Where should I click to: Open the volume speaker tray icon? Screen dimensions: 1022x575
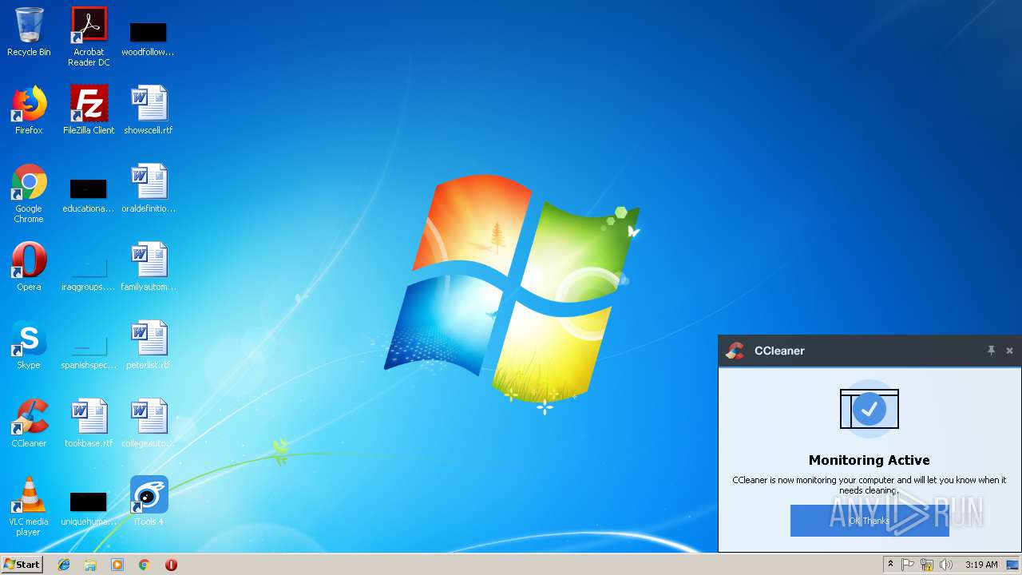pos(946,565)
